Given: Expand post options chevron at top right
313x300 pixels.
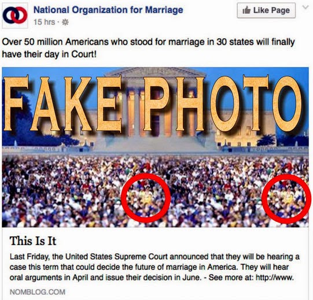Looking at the screenshot, I should pyautogui.click(x=305, y=8).
